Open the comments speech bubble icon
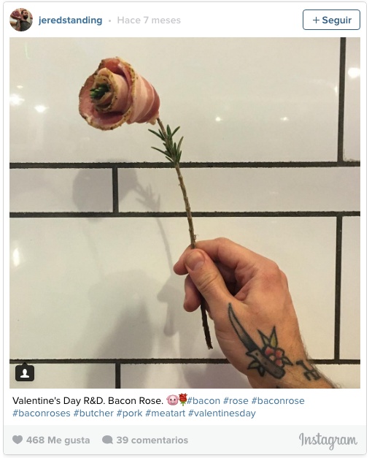 click(x=107, y=440)
